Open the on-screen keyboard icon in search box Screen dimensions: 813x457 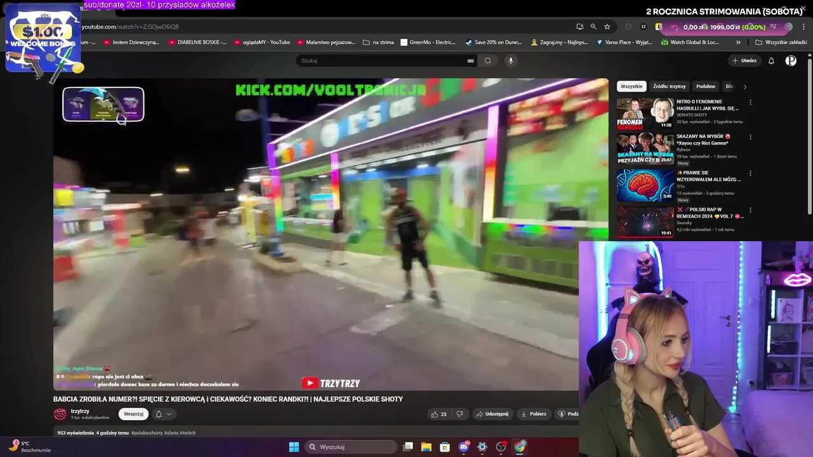471,61
